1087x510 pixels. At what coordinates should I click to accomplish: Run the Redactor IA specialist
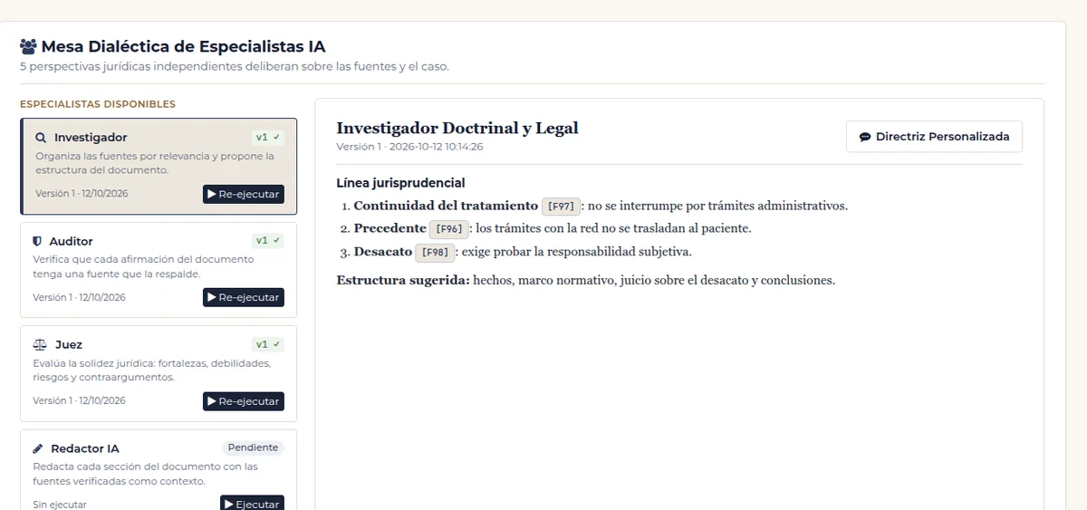pyautogui.click(x=253, y=503)
